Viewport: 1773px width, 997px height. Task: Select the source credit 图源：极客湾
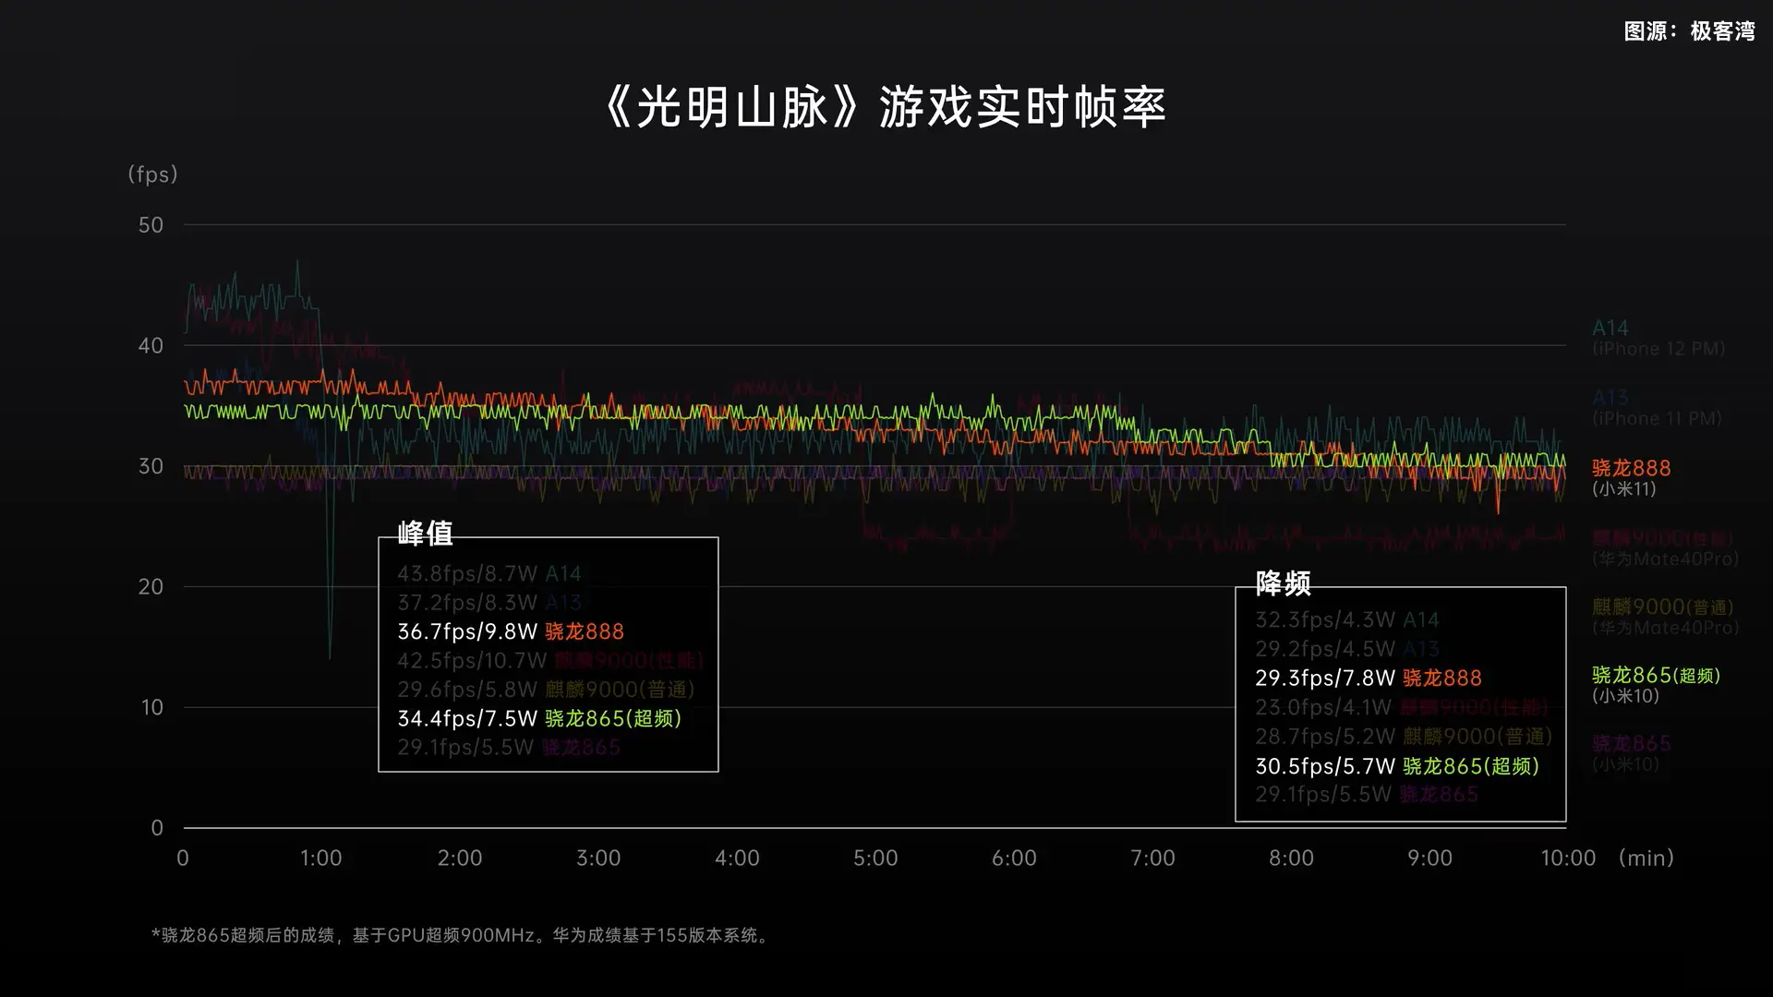click(x=1689, y=31)
